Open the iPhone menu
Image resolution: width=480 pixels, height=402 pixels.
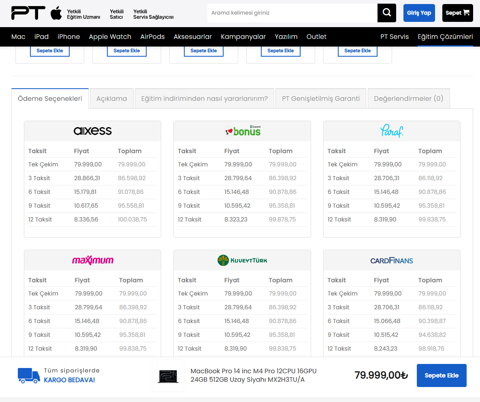point(68,37)
